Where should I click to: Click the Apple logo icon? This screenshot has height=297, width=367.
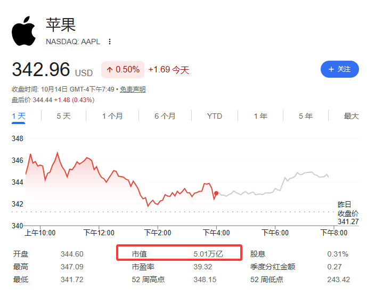pos(24,31)
